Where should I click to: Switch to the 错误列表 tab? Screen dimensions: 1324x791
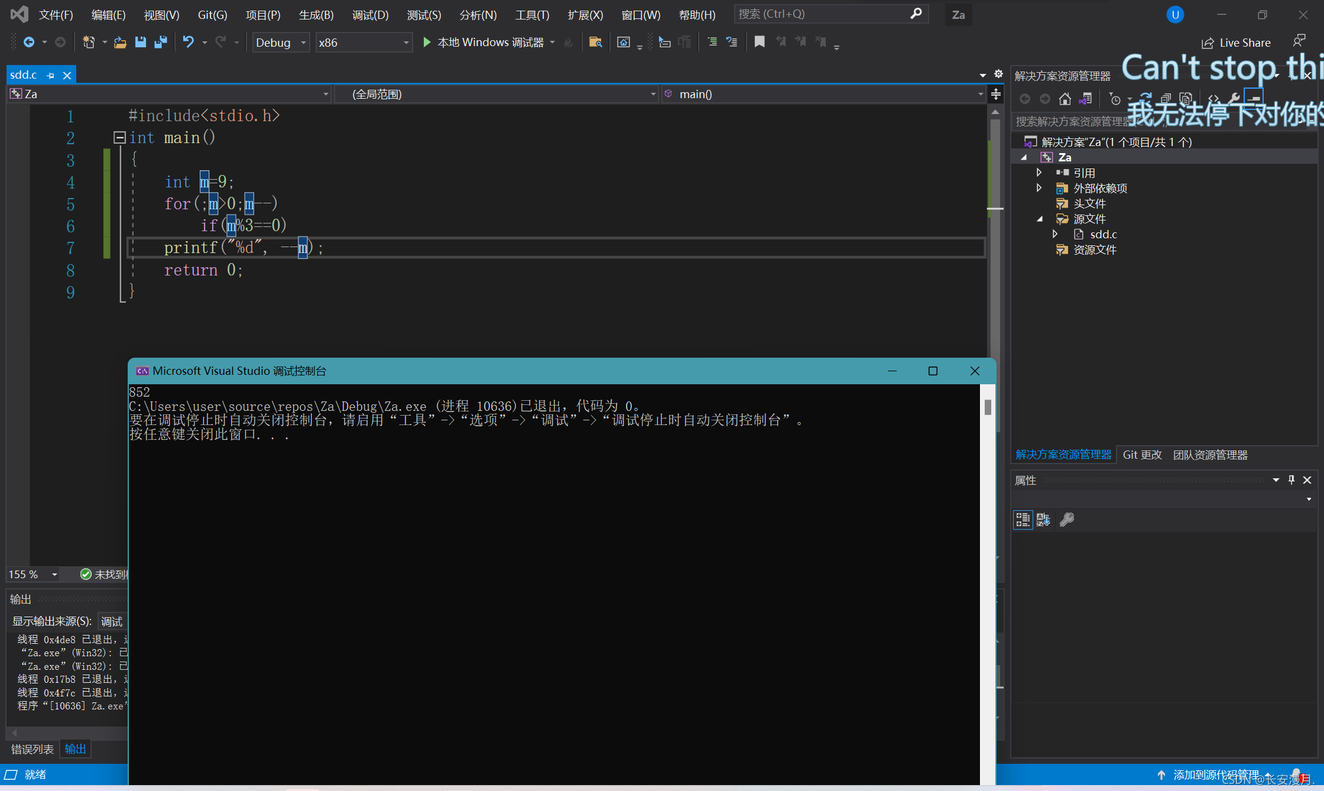32,749
